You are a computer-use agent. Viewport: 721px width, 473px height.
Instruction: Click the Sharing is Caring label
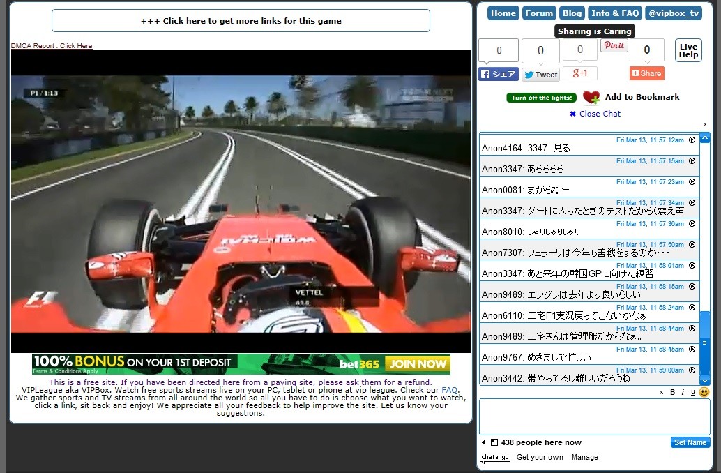(x=595, y=31)
